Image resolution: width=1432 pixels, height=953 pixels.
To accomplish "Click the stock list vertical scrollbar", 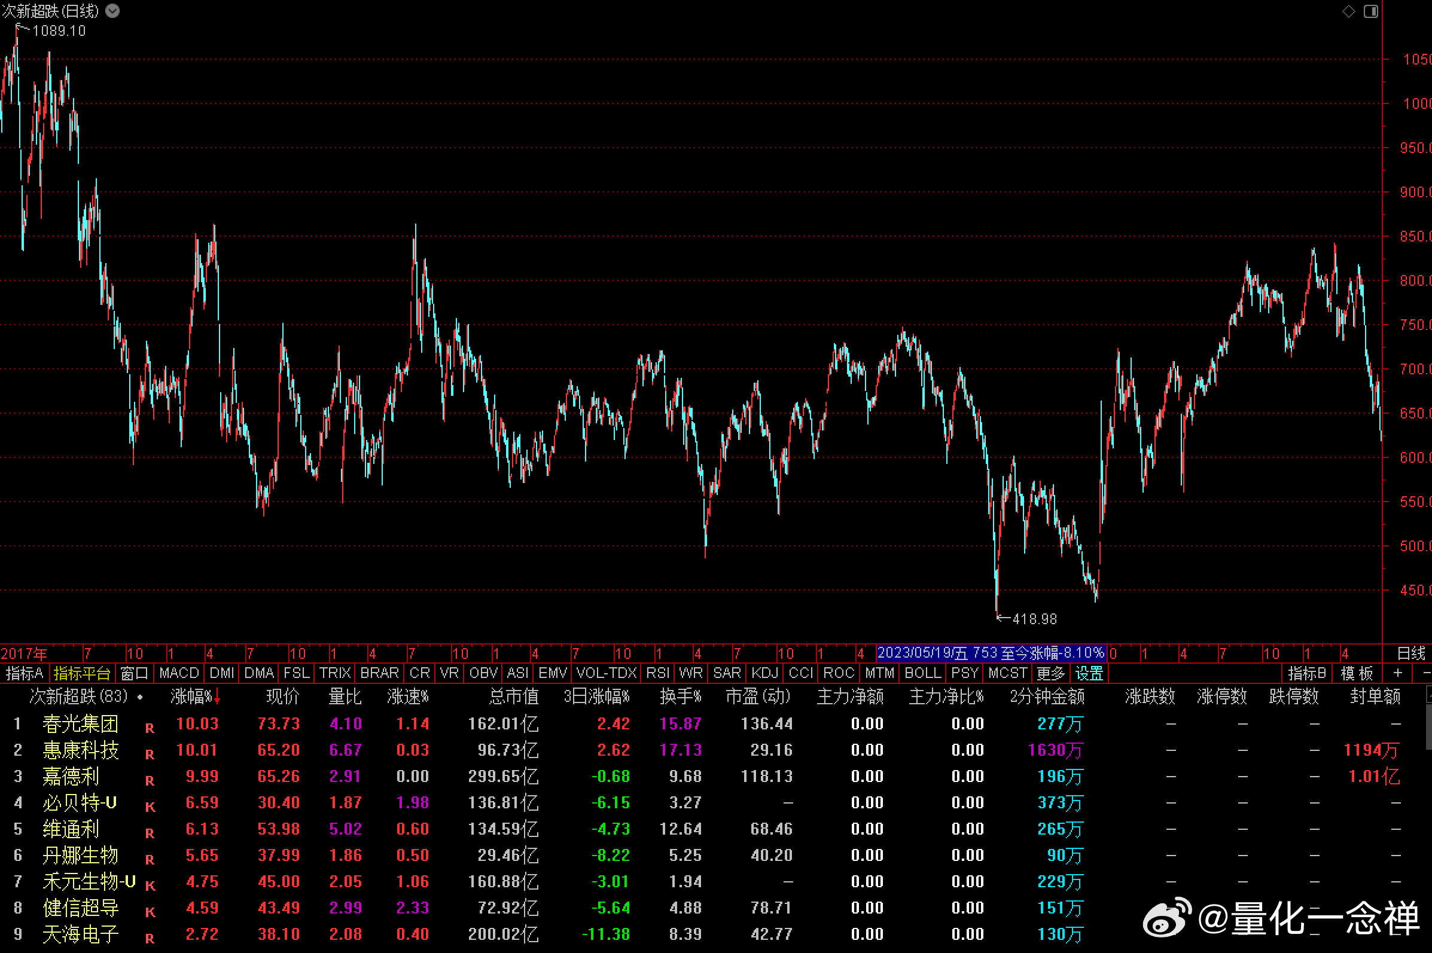I will [x=1428, y=817].
